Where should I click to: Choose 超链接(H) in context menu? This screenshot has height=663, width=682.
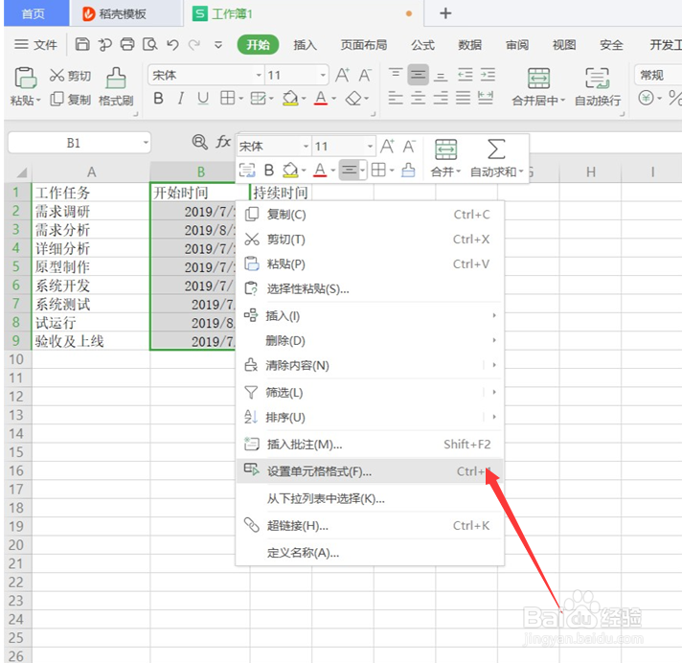coord(370,526)
